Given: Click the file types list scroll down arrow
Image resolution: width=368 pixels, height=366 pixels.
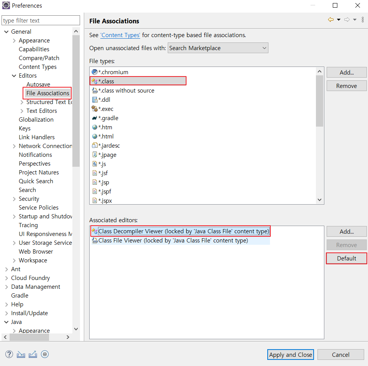Looking at the screenshot, I should coord(319,200).
